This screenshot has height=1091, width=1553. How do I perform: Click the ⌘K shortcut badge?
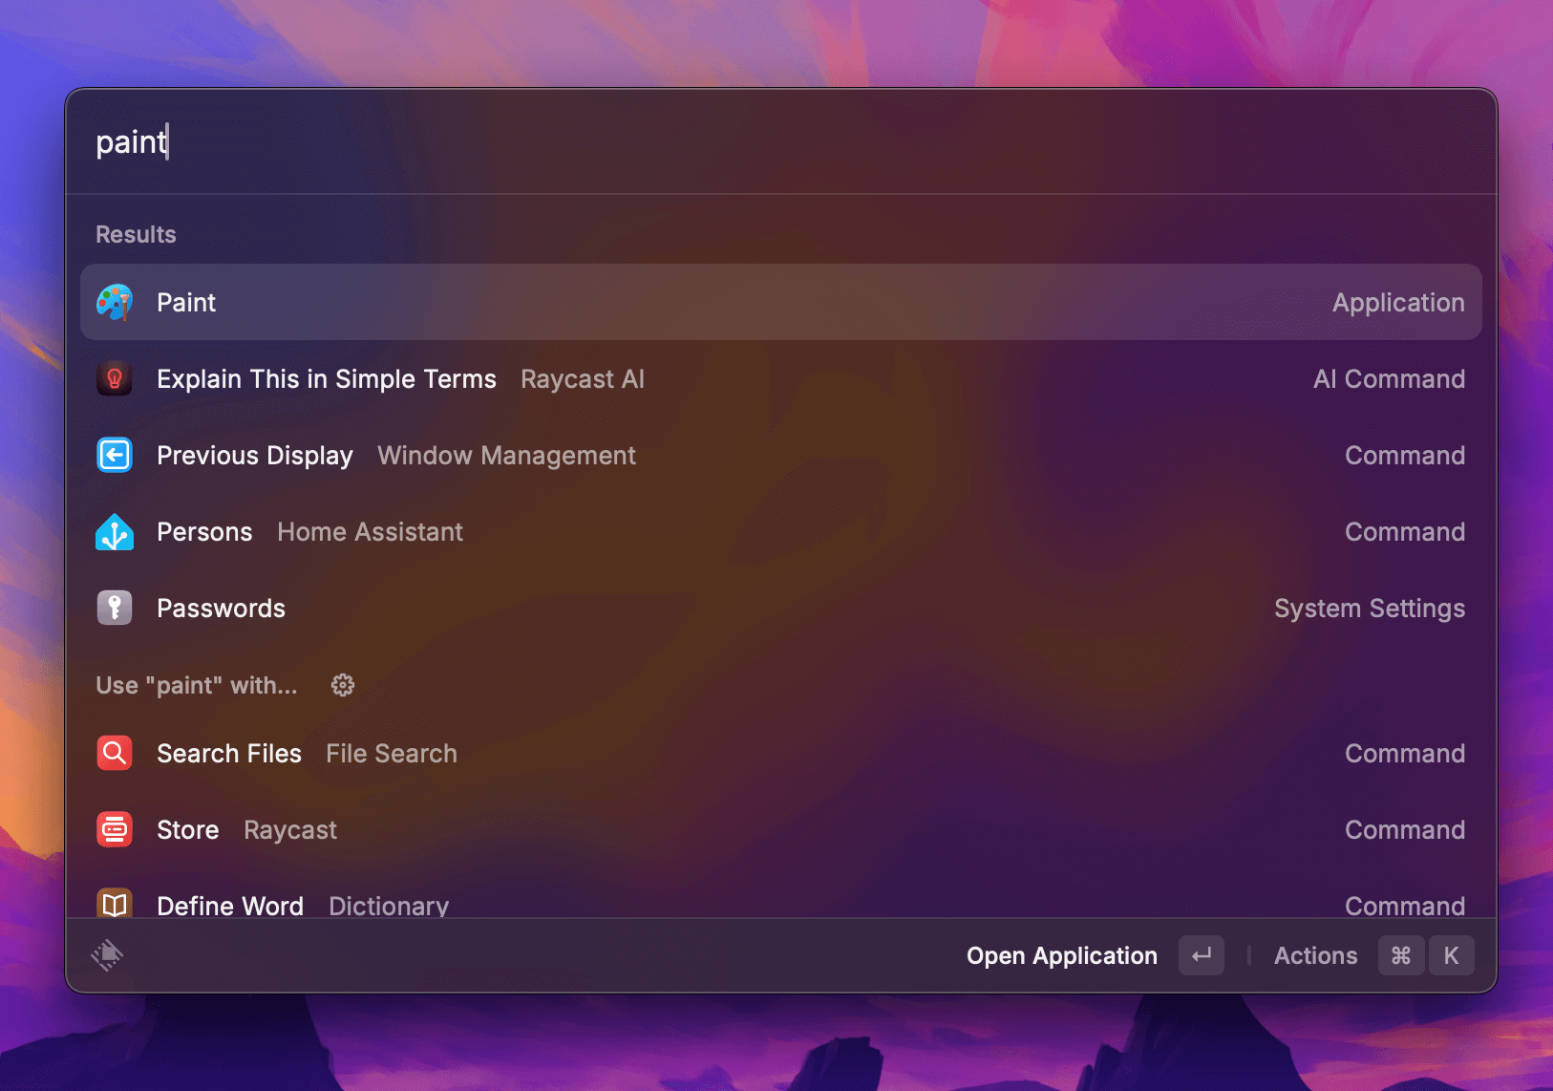1426,954
